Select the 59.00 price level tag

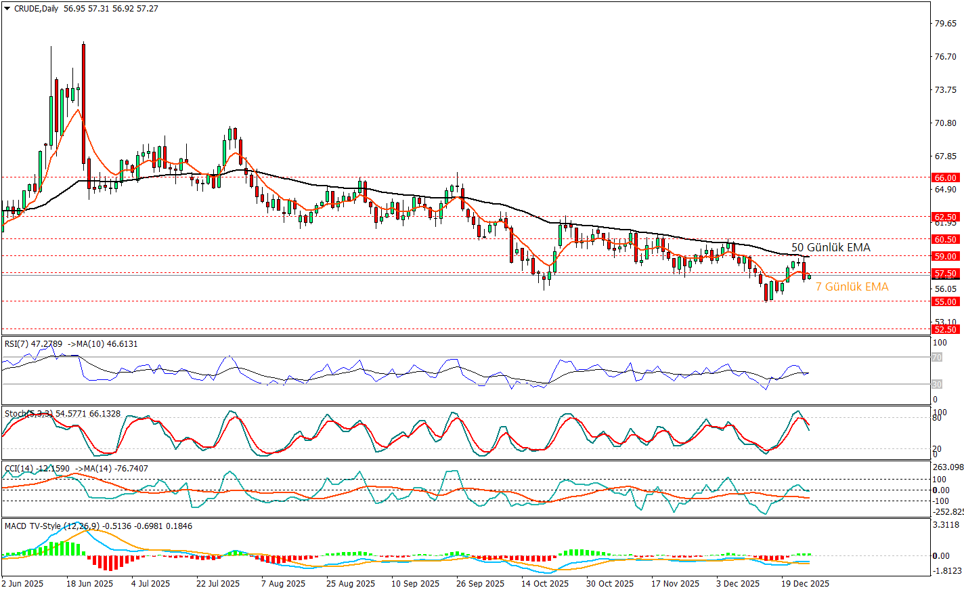(x=946, y=256)
